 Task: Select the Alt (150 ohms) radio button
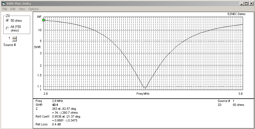pyautogui.click(x=7, y=28)
